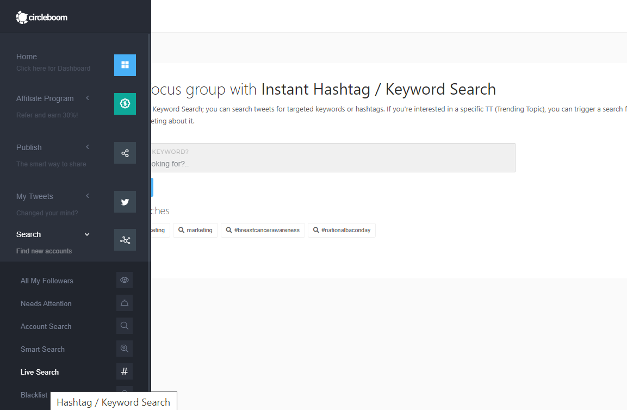Click the #breastcancerawareness search chip

[263, 230]
